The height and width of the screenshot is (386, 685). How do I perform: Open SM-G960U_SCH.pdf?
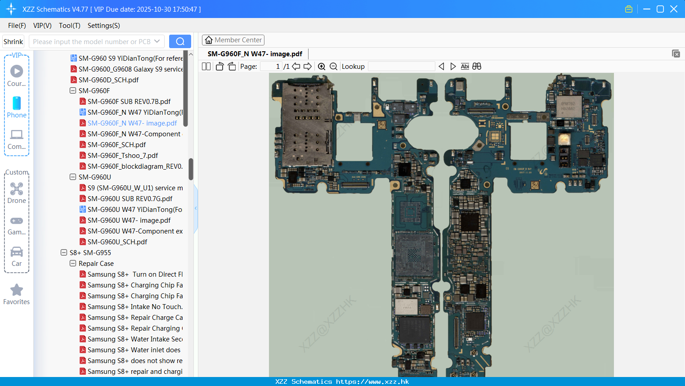point(117,242)
